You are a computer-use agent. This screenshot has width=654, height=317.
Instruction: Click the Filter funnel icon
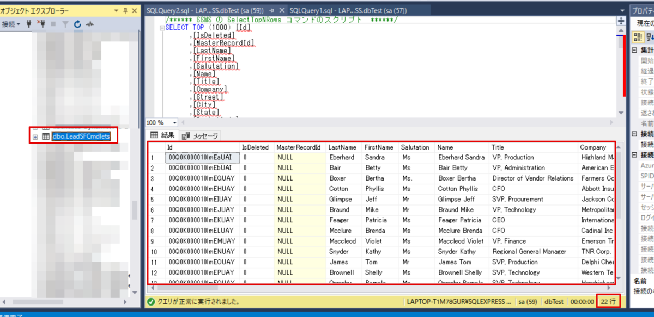(65, 24)
